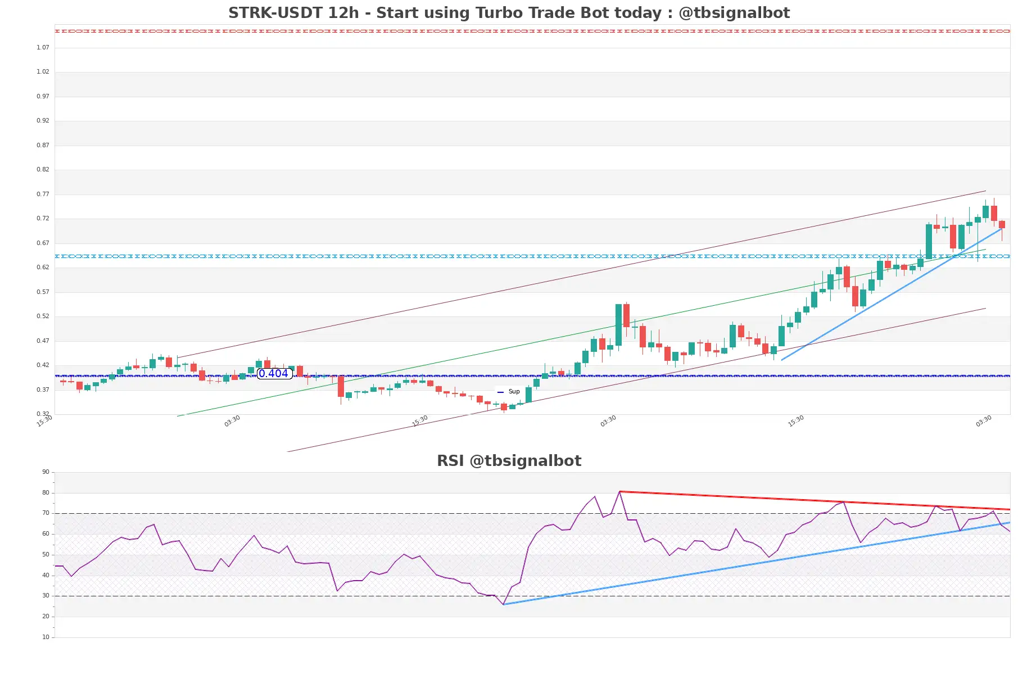The height and width of the screenshot is (679, 1018).
Task: Click the RSI axis value 10
Action: click(46, 637)
